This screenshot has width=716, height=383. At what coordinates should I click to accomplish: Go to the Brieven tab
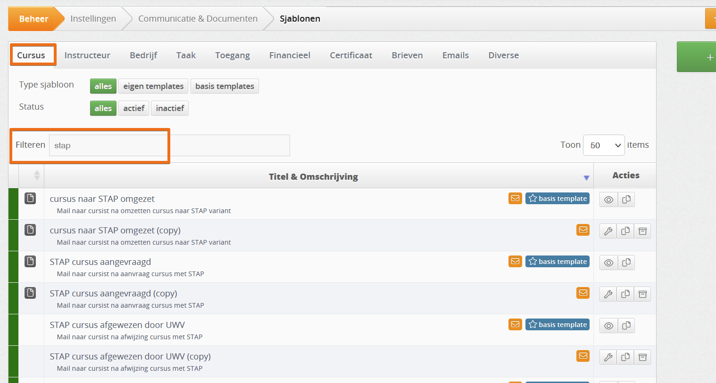[x=407, y=55]
